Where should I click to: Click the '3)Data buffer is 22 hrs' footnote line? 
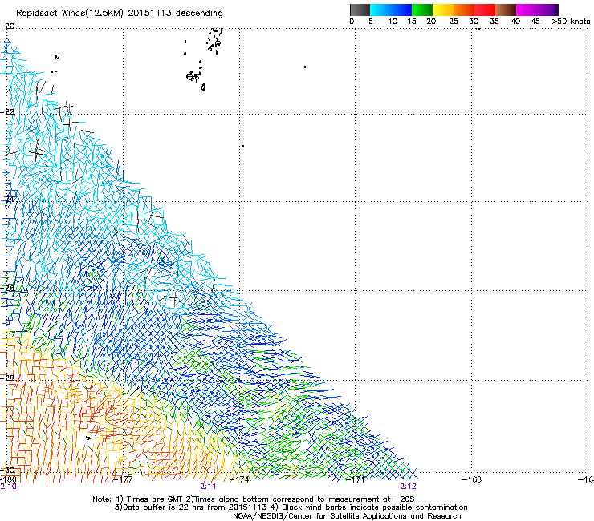pyautogui.click(x=291, y=507)
